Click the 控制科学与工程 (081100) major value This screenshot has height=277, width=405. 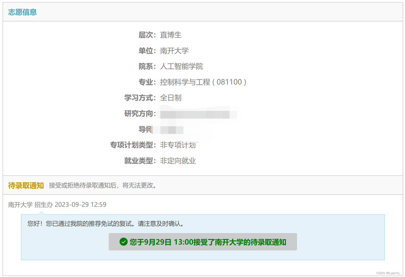[x=203, y=82]
